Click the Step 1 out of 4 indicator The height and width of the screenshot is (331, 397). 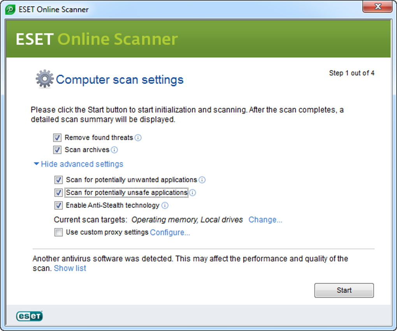[352, 73]
